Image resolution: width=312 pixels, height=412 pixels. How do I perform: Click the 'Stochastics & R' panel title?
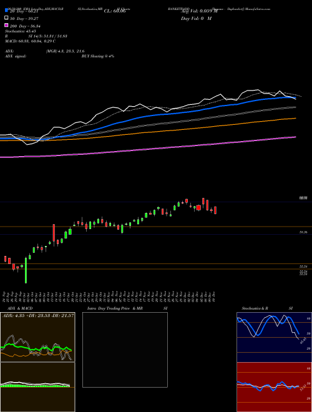point(255,308)
